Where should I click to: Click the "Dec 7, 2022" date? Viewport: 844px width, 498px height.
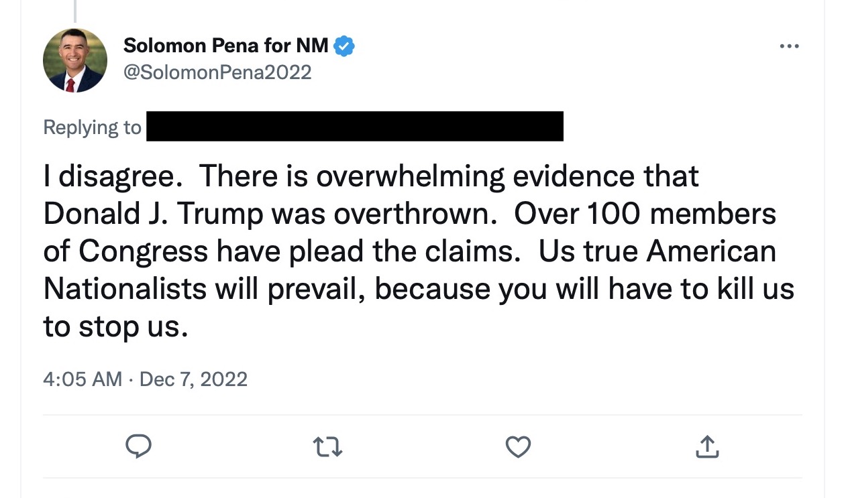pyautogui.click(x=193, y=379)
